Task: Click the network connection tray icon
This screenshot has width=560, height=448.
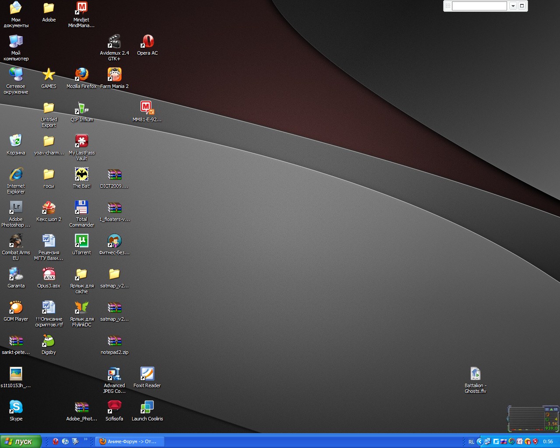Action: tap(488, 441)
